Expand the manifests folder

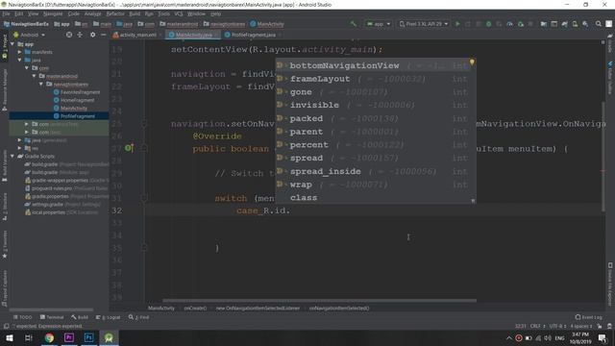(19, 52)
